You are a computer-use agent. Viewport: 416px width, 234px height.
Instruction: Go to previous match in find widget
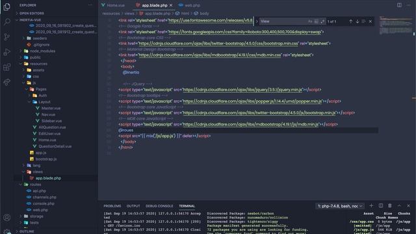351,21
